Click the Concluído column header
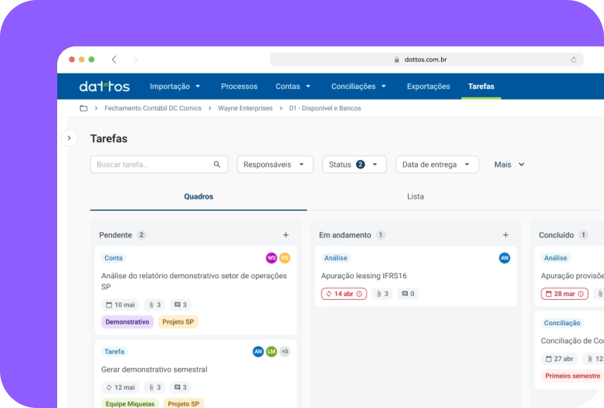 [556, 235]
